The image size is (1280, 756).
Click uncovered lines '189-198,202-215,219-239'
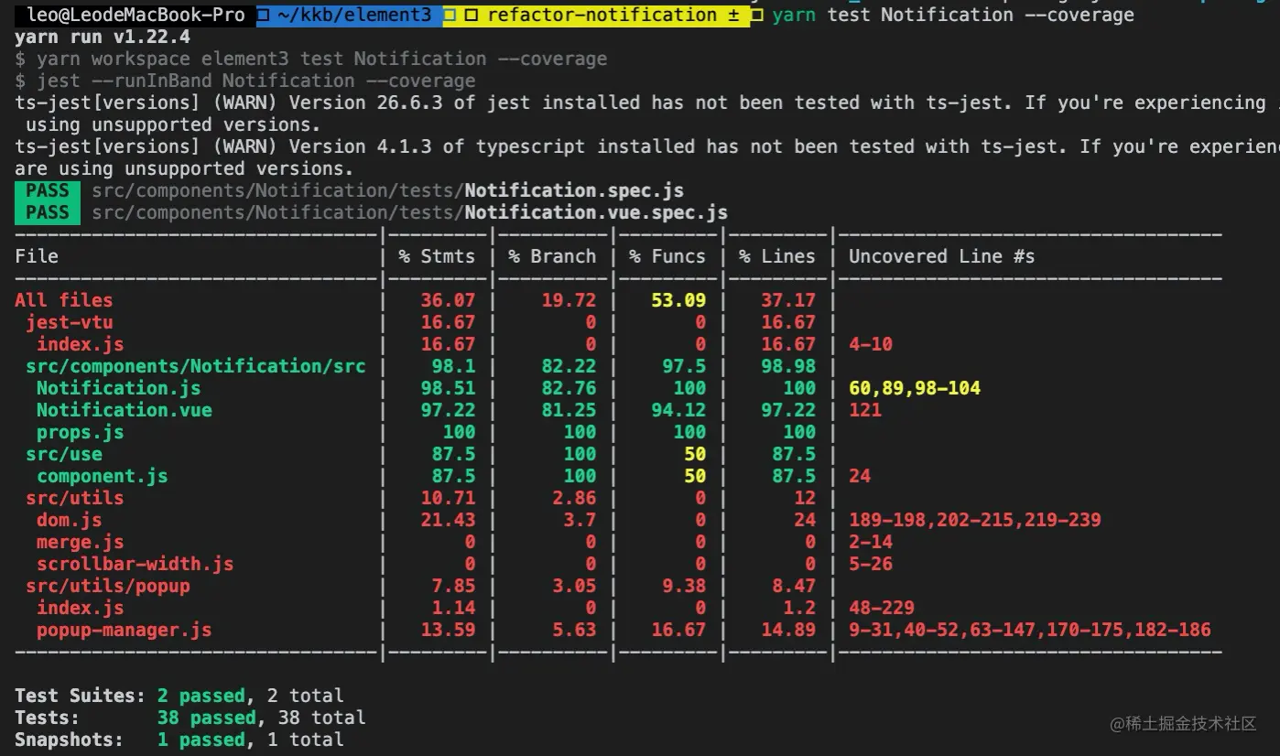click(x=975, y=520)
